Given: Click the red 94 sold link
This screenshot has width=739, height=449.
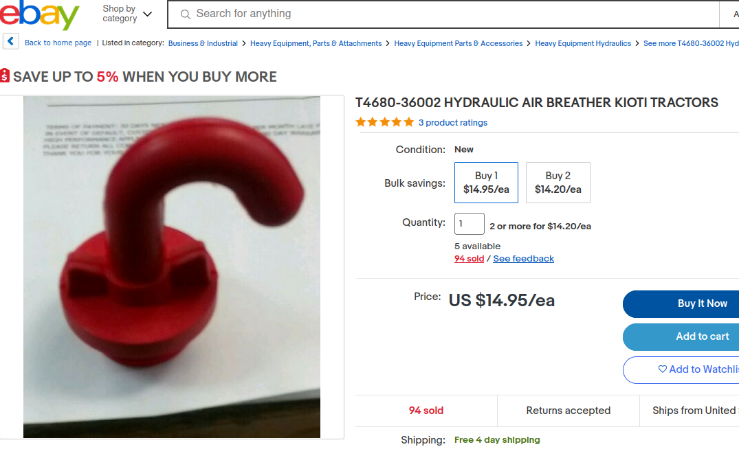Looking at the screenshot, I should point(469,258).
